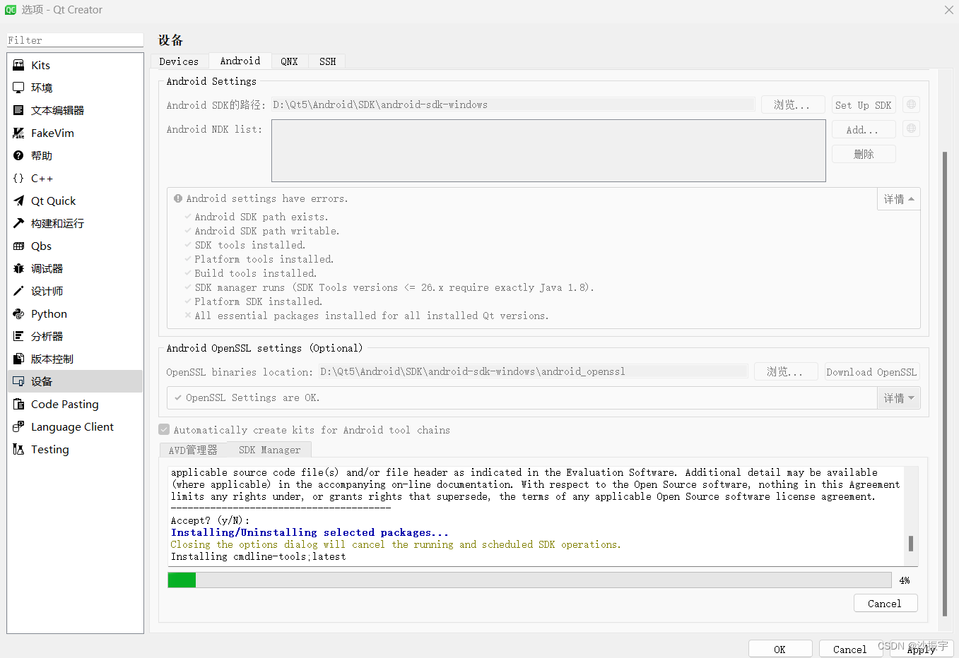Select the Kits category icon
Image resolution: width=959 pixels, height=658 pixels.
click(x=18, y=65)
